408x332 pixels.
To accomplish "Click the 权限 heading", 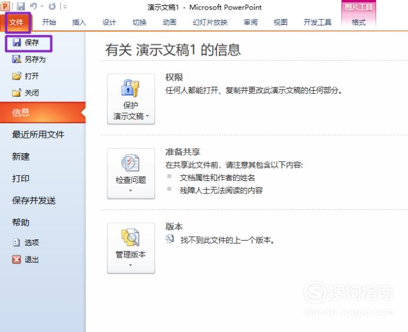I will coord(174,77).
